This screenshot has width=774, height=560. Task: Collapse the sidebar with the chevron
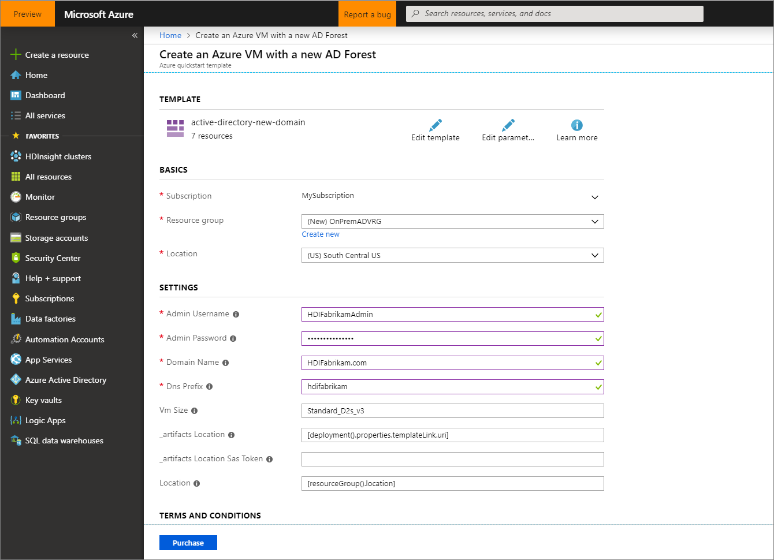point(135,35)
